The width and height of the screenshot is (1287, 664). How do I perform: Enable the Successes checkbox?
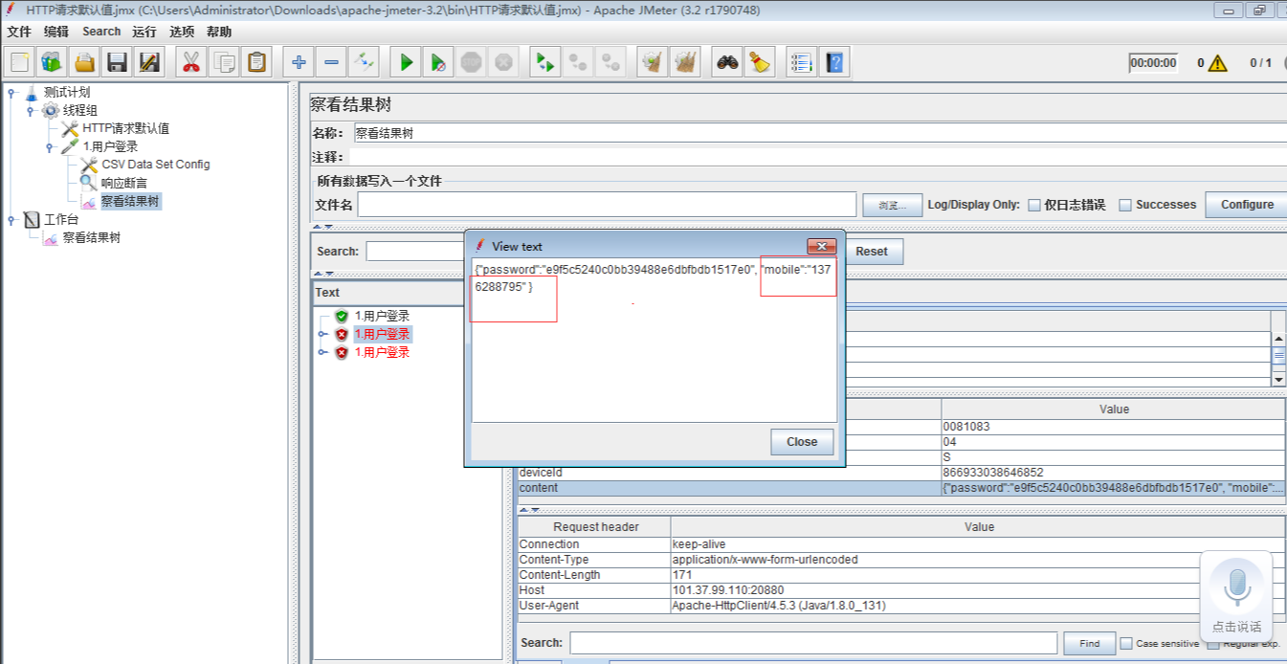coord(1124,204)
